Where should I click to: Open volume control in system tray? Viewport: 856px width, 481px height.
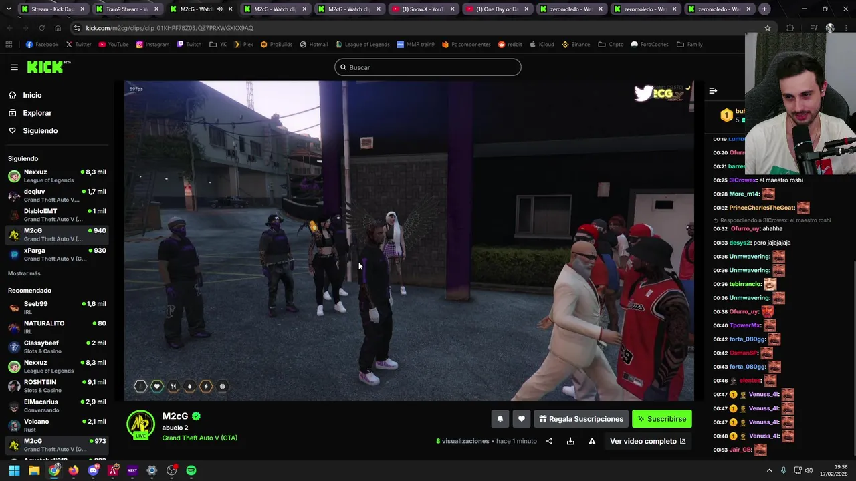pyautogui.click(x=809, y=470)
